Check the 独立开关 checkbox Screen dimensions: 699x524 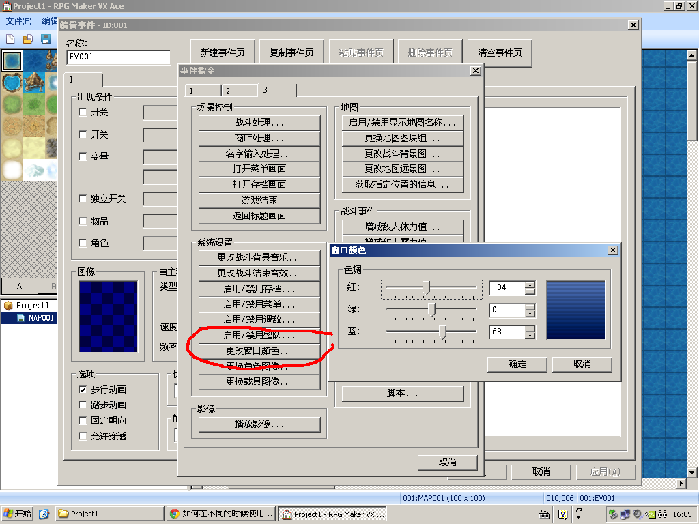click(x=83, y=199)
